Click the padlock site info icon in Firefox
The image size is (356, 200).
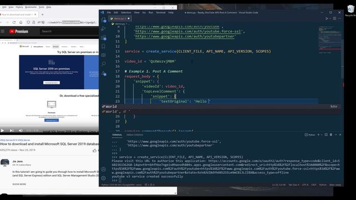pos(33,22)
